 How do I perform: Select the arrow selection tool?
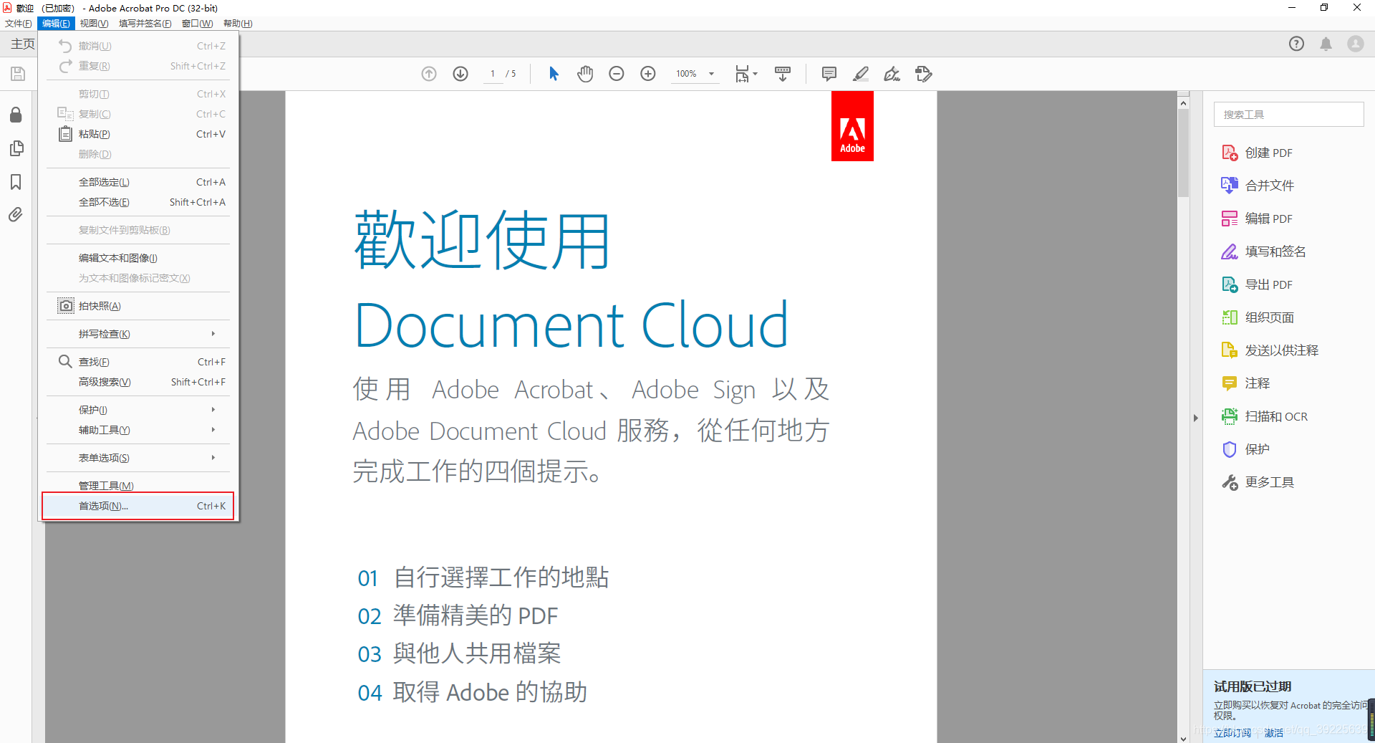click(x=554, y=74)
